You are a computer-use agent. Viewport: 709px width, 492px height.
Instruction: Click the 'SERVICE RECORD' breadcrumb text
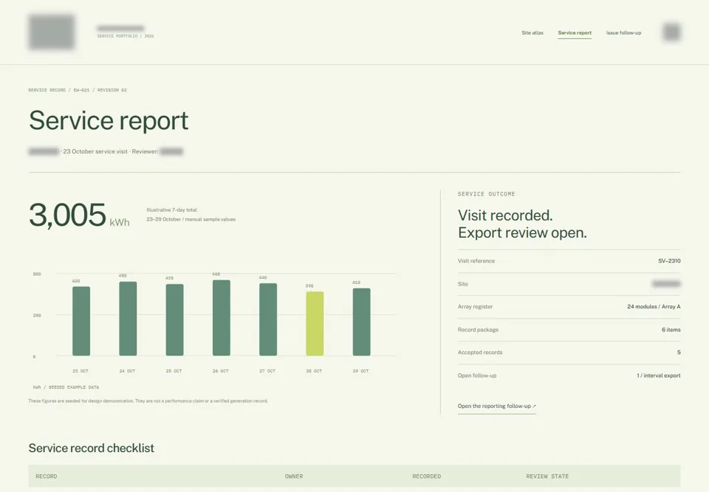tap(47, 90)
